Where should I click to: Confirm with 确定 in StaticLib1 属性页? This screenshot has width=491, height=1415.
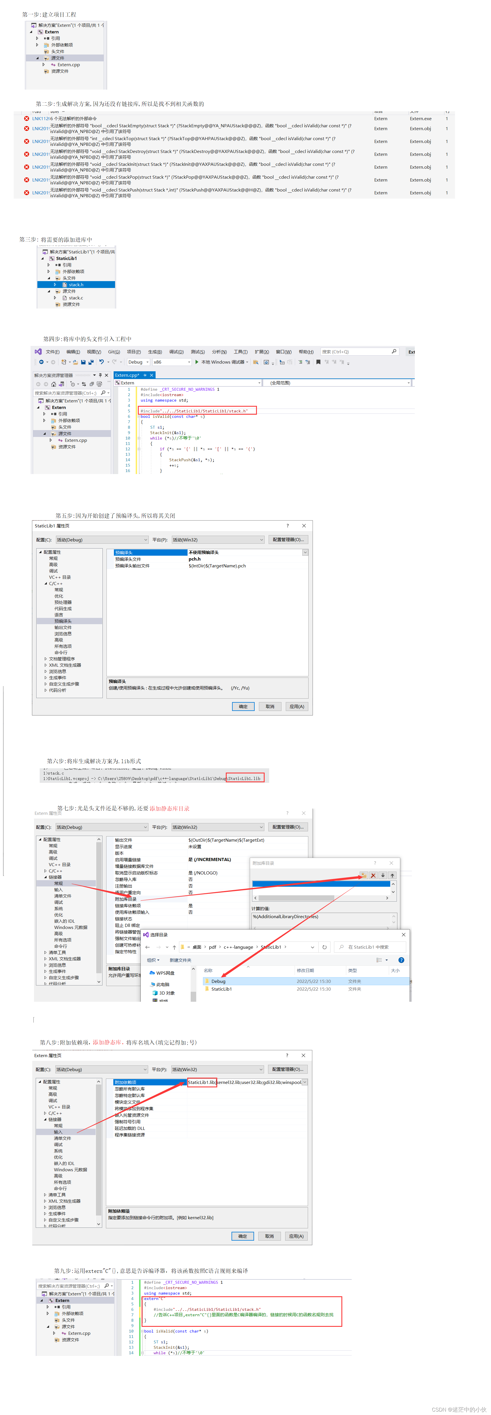click(243, 706)
